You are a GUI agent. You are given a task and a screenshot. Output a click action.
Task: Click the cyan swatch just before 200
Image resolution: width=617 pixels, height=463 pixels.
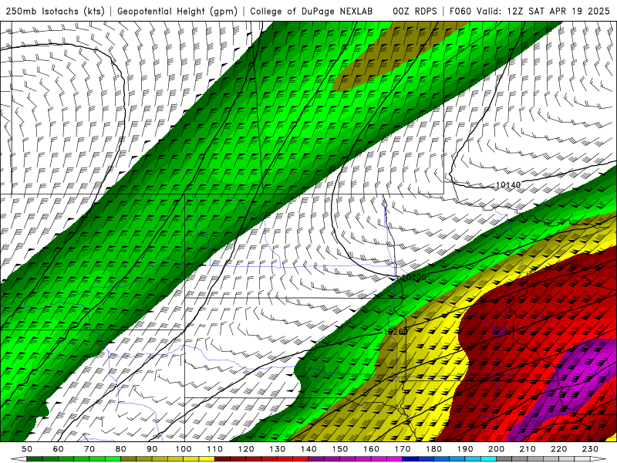point(488,458)
